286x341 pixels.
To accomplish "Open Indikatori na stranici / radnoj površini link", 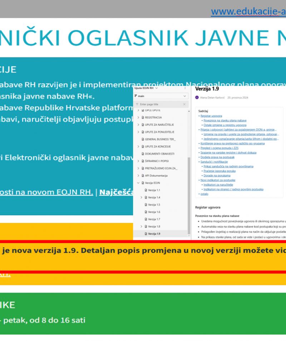I will [233, 189].
